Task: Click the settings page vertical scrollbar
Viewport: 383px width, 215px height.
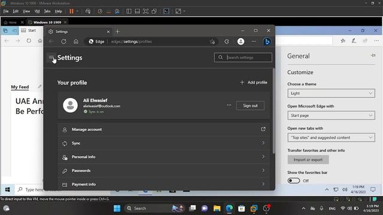Action: (273, 111)
